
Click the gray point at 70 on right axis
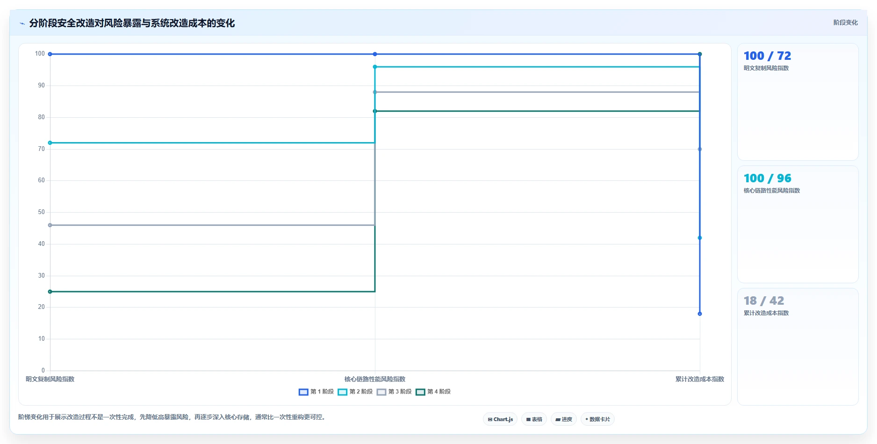700,149
